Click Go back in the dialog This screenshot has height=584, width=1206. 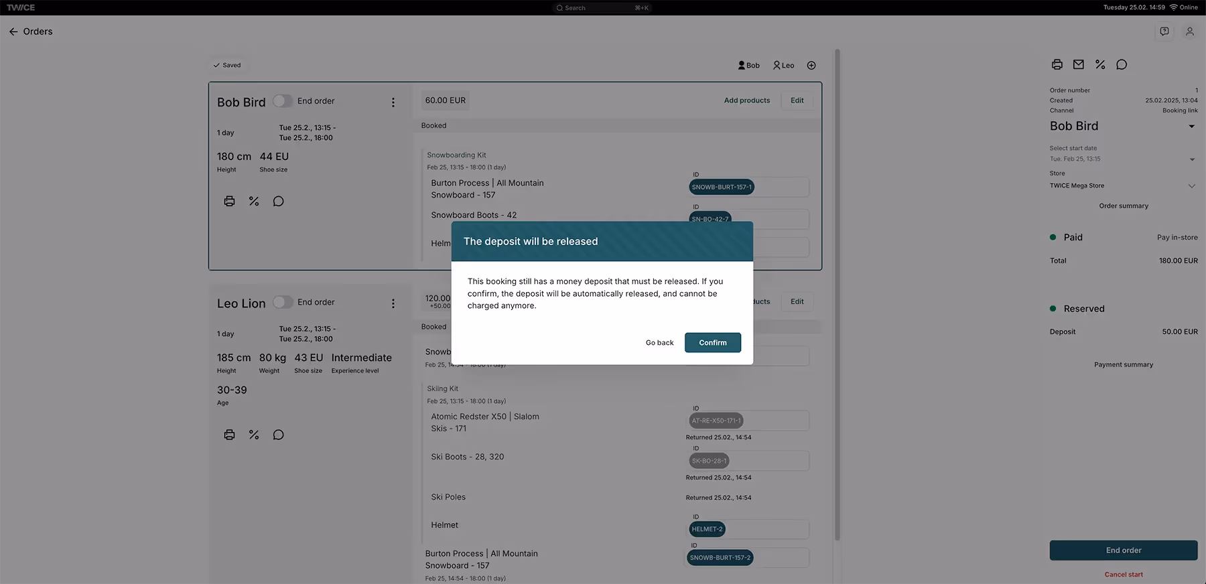tap(659, 342)
